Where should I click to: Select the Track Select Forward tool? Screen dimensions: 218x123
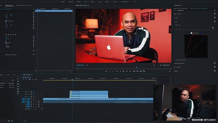point(18,79)
